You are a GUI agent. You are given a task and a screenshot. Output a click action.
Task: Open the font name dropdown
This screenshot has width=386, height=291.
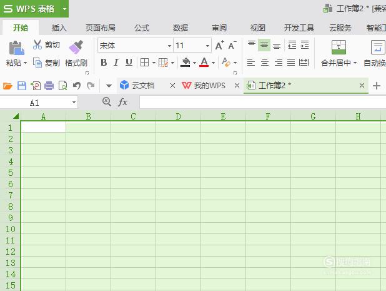tap(169, 46)
